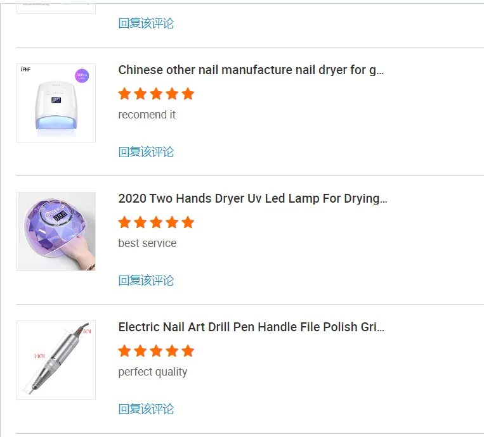Image resolution: width=484 pixels, height=437 pixels.
Task: Open "Chinese other nail manufacture nail dryer" title
Action: (251, 70)
